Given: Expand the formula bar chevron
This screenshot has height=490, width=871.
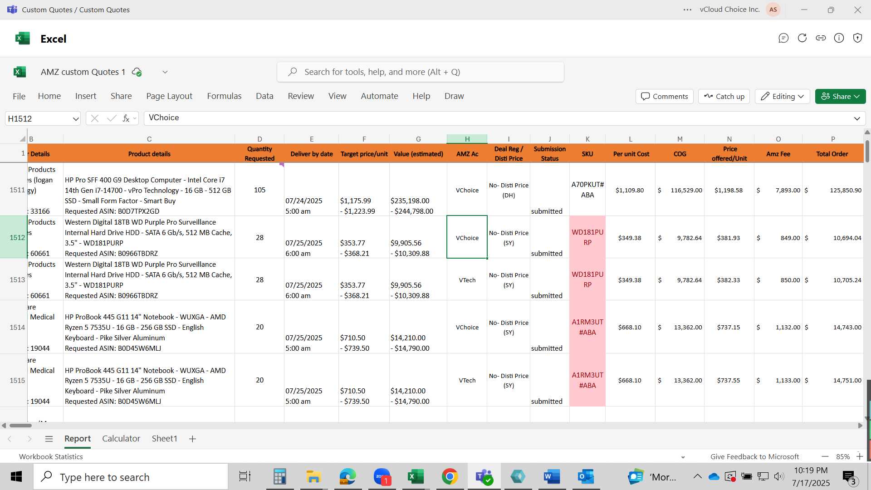Looking at the screenshot, I should 857,118.
